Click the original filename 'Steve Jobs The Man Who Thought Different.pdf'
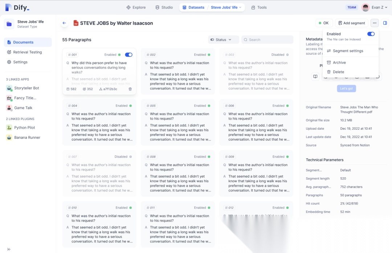 (x=359, y=109)
